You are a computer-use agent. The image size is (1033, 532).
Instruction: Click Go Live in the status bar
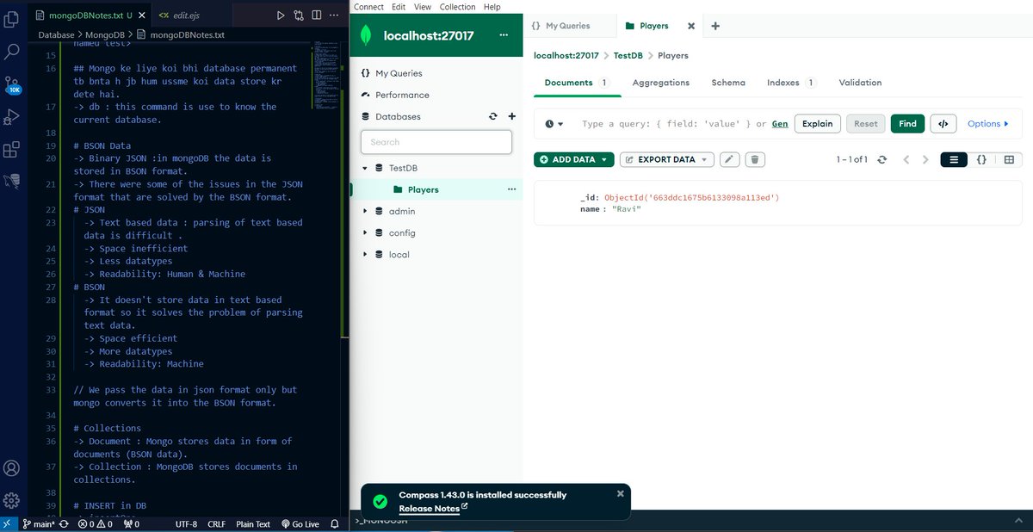[300, 523]
